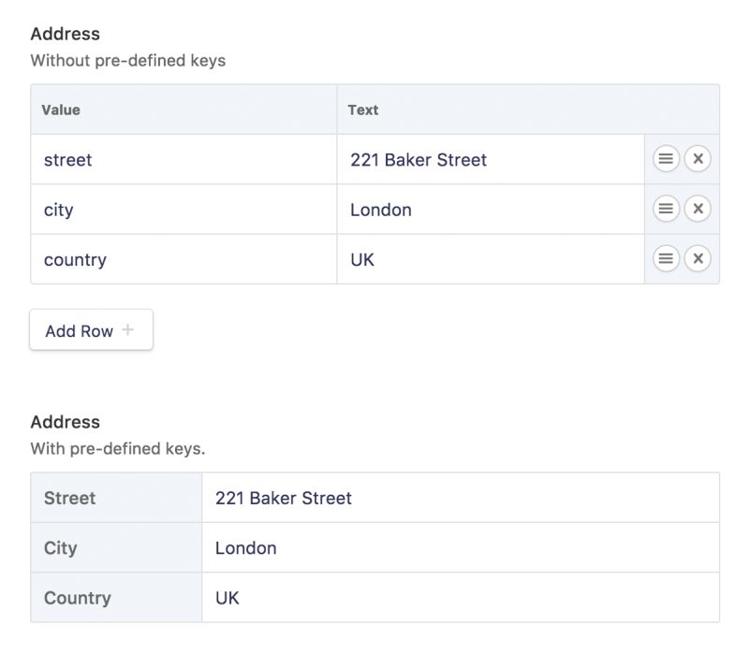Click the drag handle icon for the street row
The width and height of the screenshot is (749, 669).
666,158
